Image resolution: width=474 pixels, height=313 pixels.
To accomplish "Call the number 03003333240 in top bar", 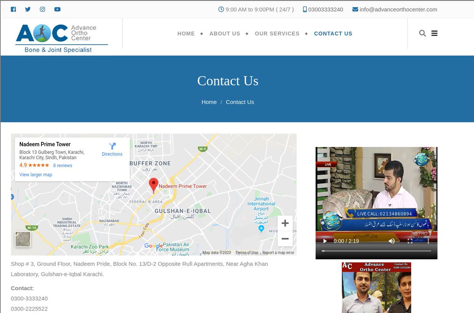I will [325, 9].
